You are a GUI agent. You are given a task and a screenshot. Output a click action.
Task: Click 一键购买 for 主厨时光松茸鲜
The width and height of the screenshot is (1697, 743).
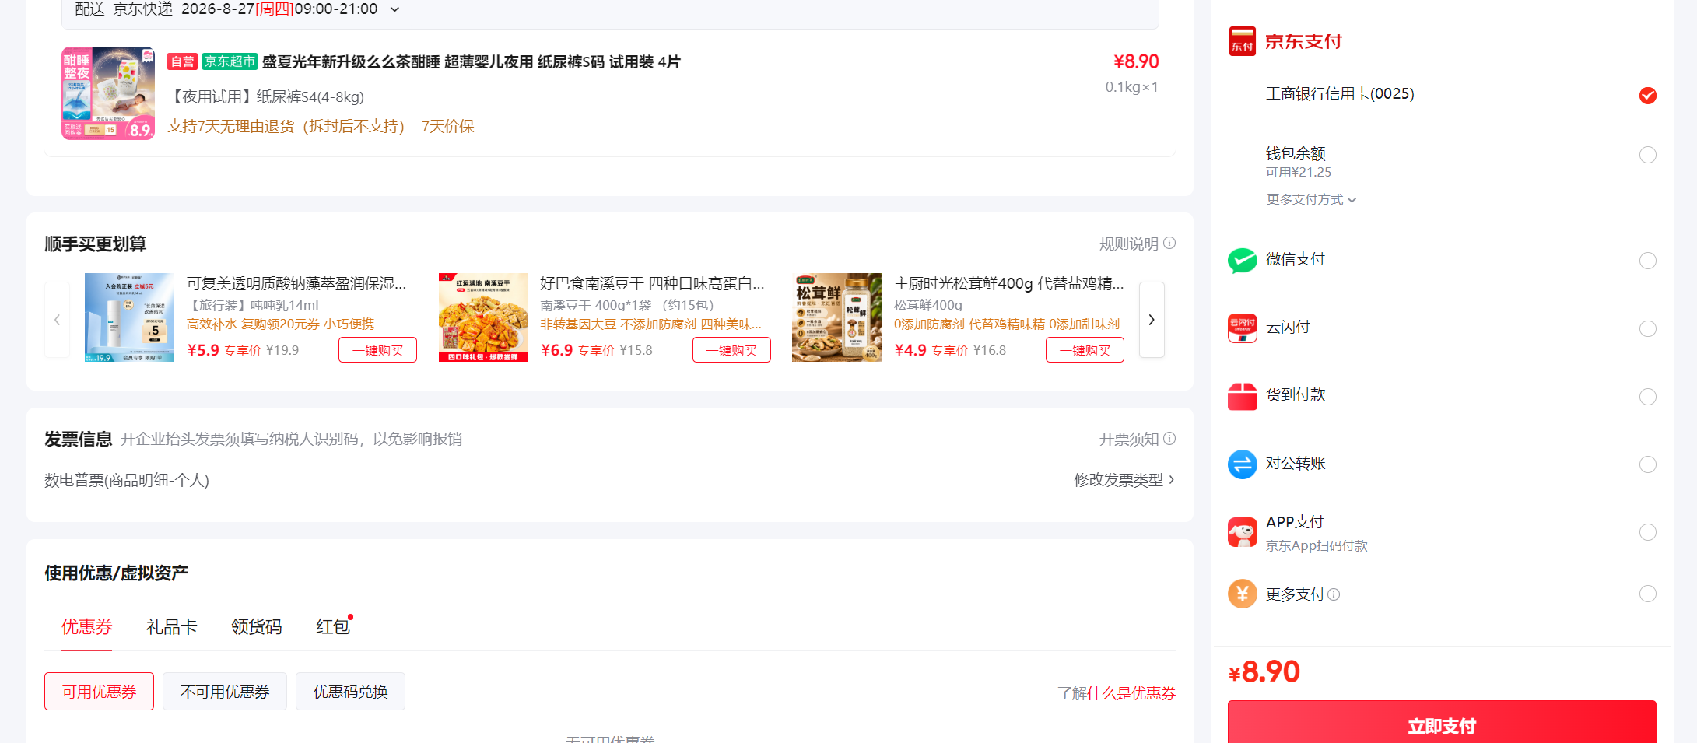[1085, 350]
